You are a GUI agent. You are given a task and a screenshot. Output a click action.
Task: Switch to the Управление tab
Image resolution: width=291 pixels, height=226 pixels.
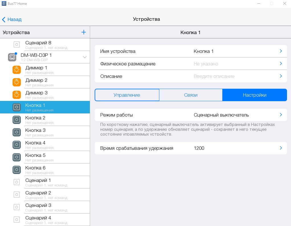(x=127, y=95)
